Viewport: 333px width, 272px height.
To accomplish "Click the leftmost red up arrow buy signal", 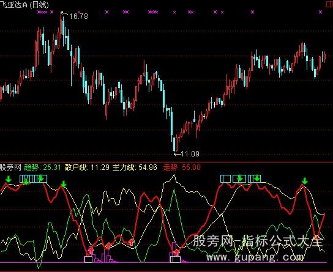I will click(91, 251).
